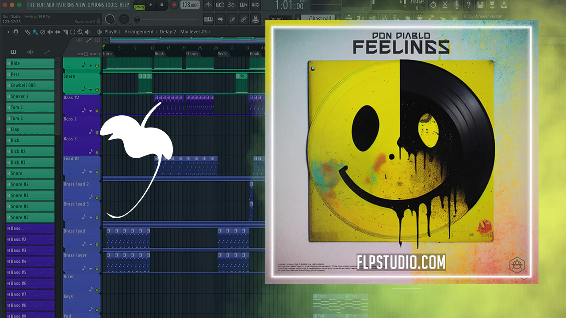This screenshot has width=566, height=318.
Task: Click the link icon in the top toolbar
Action: (243, 19)
